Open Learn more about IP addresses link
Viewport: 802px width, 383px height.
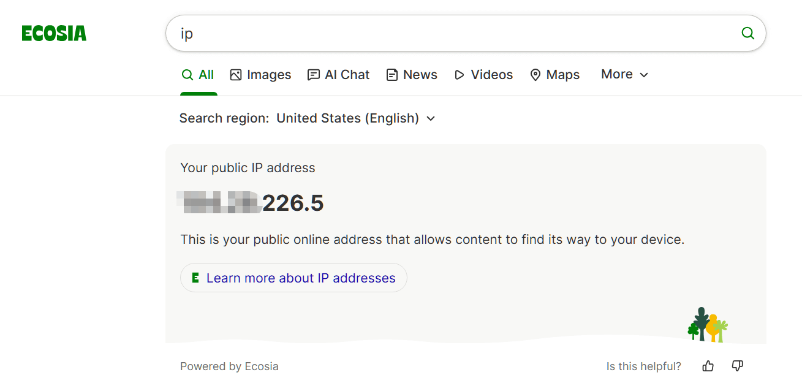tap(301, 278)
